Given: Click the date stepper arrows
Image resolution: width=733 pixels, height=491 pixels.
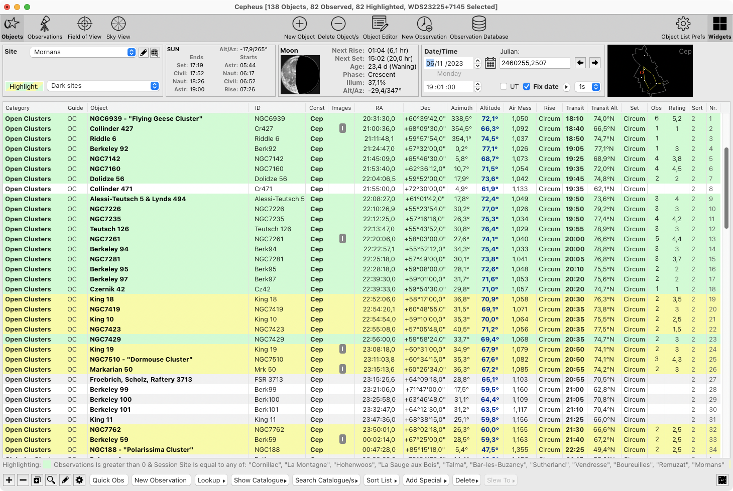Looking at the screenshot, I should (477, 63).
